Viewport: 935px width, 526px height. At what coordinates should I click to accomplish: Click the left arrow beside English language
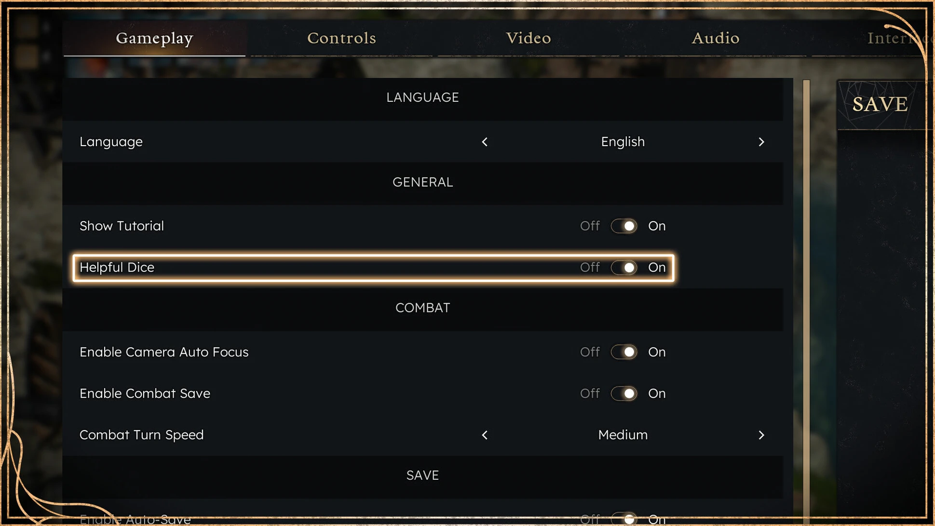pos(485,142)
